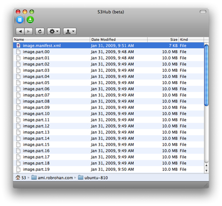This screenshot has height=206, width=222.
Task: Select file icon for image.part.11
Action: point(19,120)
